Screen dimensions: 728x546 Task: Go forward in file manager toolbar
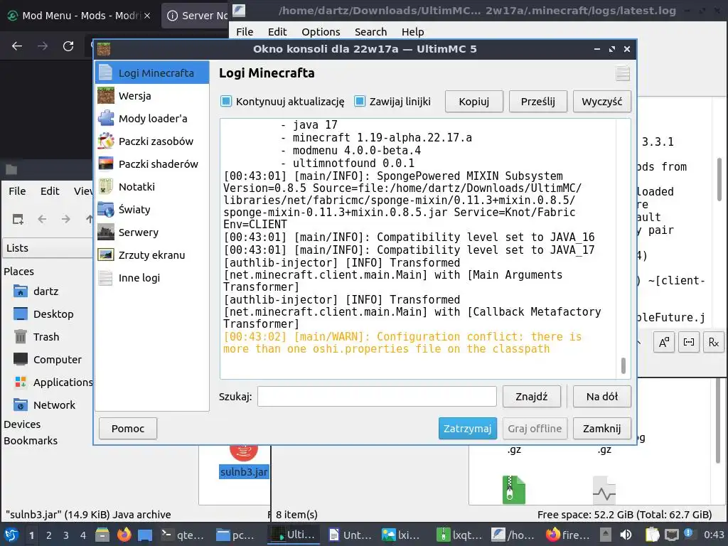[x=66, y=219]
